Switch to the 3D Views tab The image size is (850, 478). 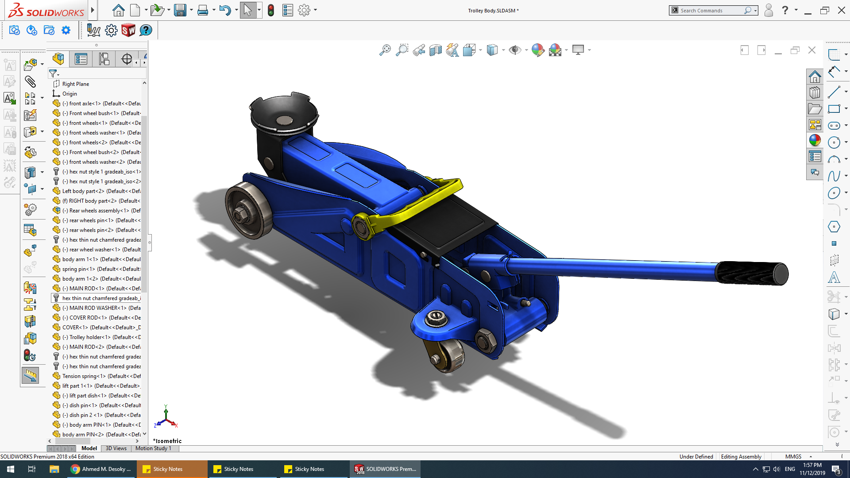[116, 448]
